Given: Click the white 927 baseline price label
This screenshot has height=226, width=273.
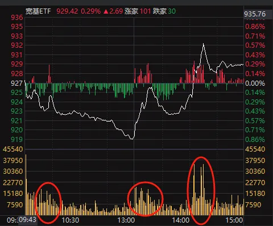Looking at the screenshot, I should tap(17, 83).
